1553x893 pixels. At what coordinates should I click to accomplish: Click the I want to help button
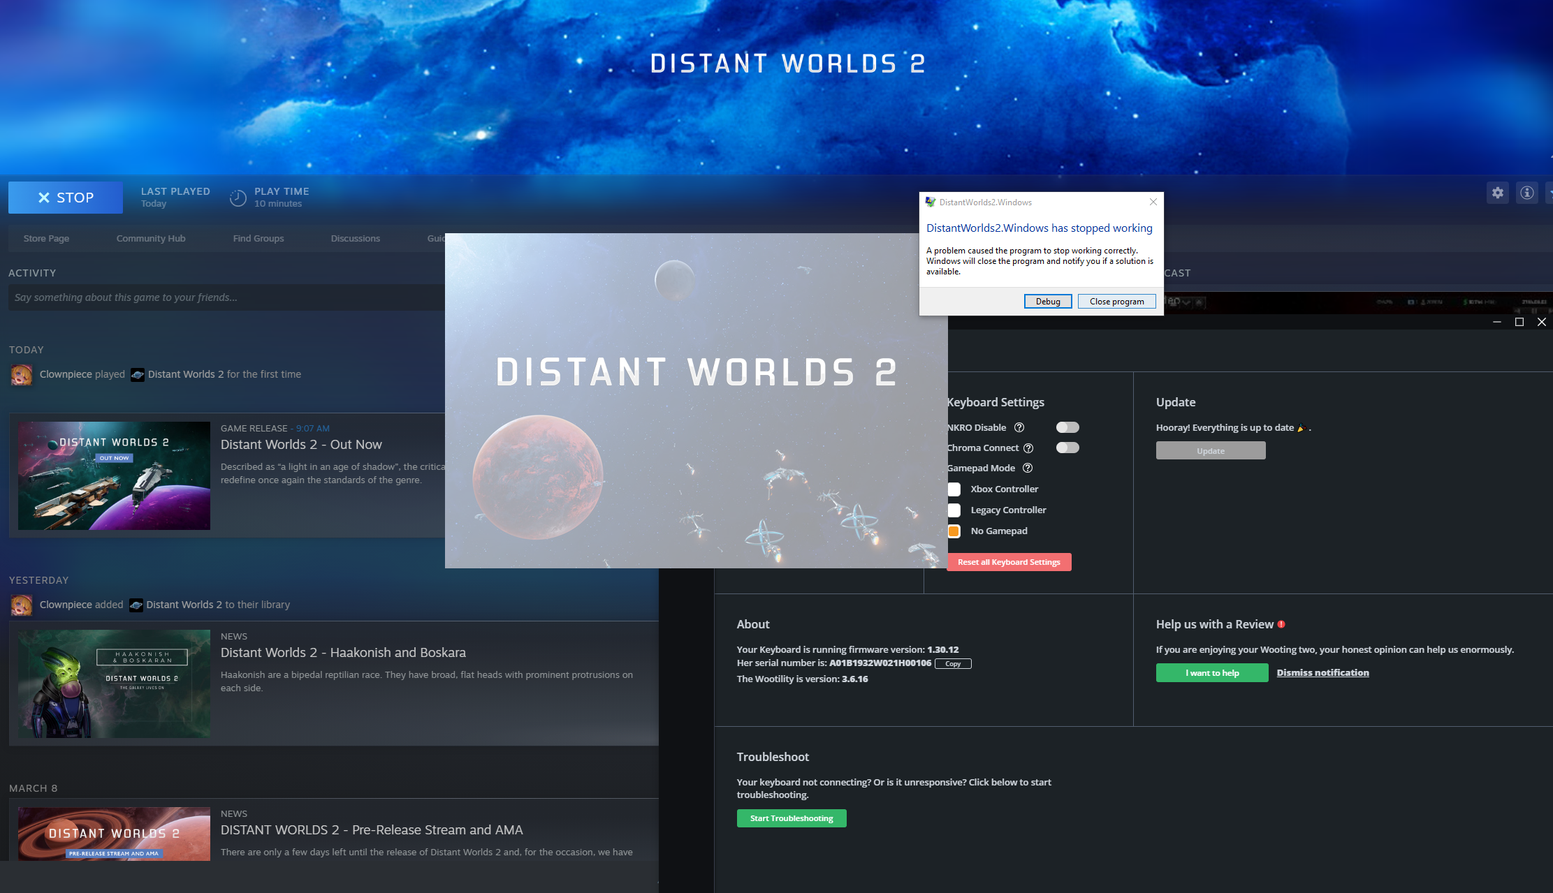[1212, 673]
